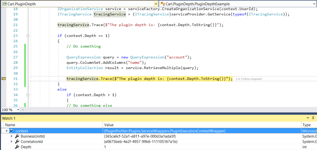Click the context value PluginExecutionContextWrapper
317x150 pixels.
(x=165, y=131)
